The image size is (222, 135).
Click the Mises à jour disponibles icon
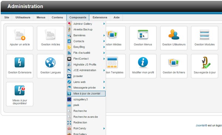coord(20,90)
